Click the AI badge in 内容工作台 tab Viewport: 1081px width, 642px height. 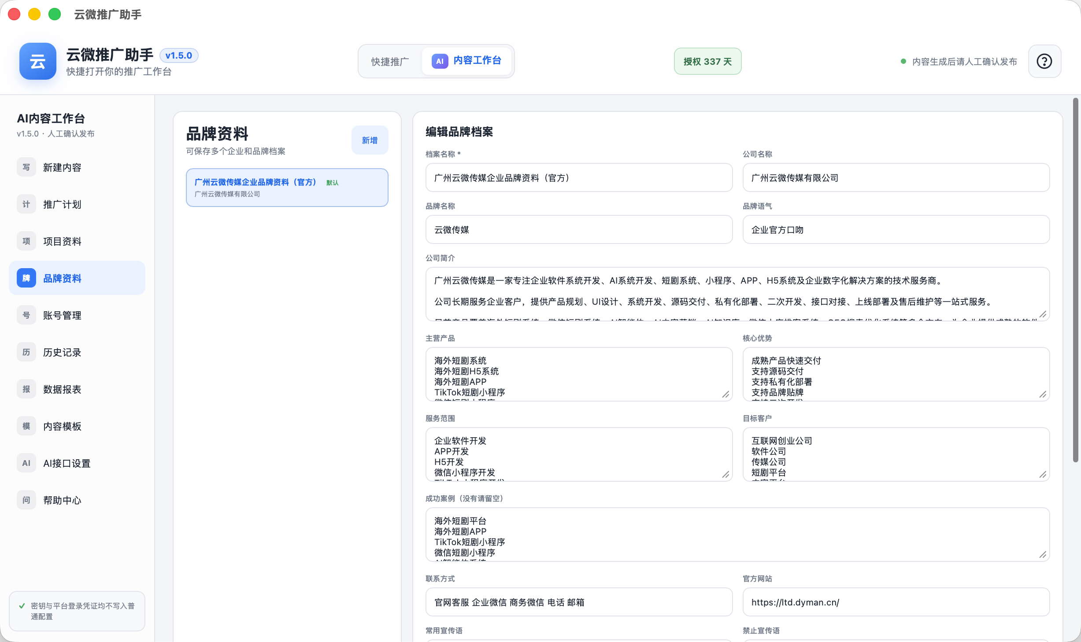coord(440,61)
